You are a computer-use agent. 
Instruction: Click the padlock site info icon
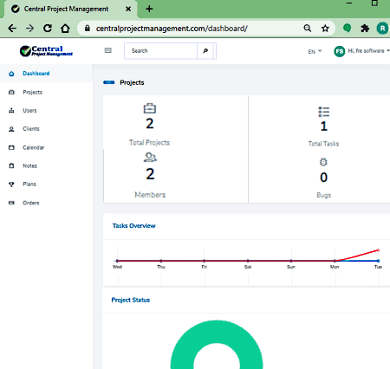(88, 29)
